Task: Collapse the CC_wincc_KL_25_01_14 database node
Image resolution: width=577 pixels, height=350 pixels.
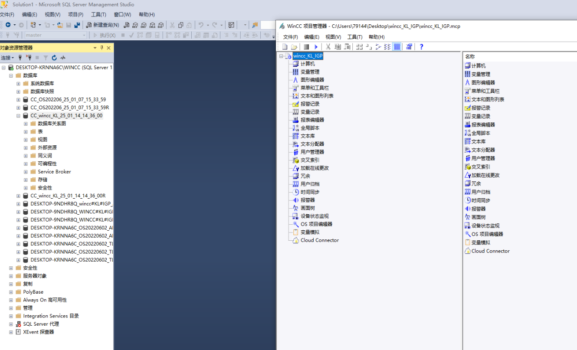Action: coord(18,115)
